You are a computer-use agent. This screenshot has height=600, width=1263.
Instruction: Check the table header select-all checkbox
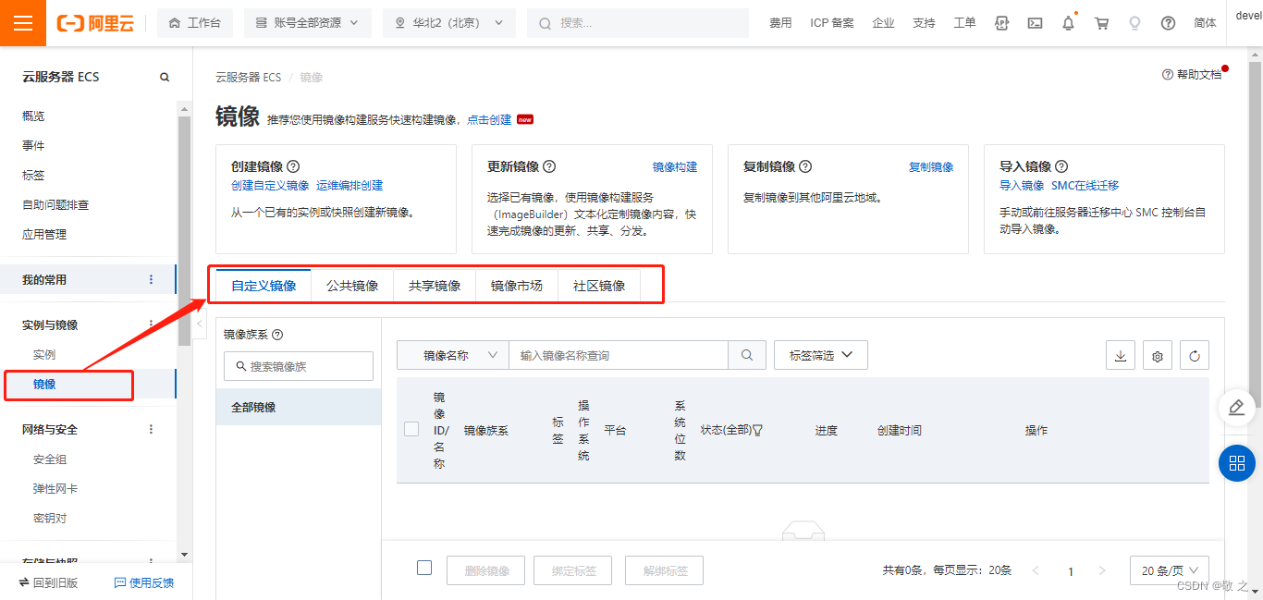(x=411, y=429)
